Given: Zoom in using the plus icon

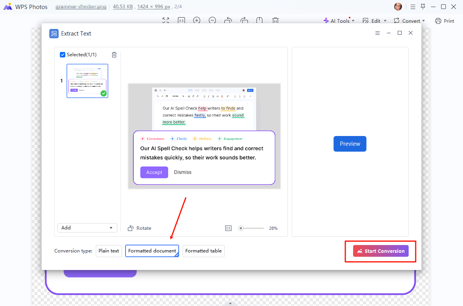Looking at the screenshot, I should 197,20.
